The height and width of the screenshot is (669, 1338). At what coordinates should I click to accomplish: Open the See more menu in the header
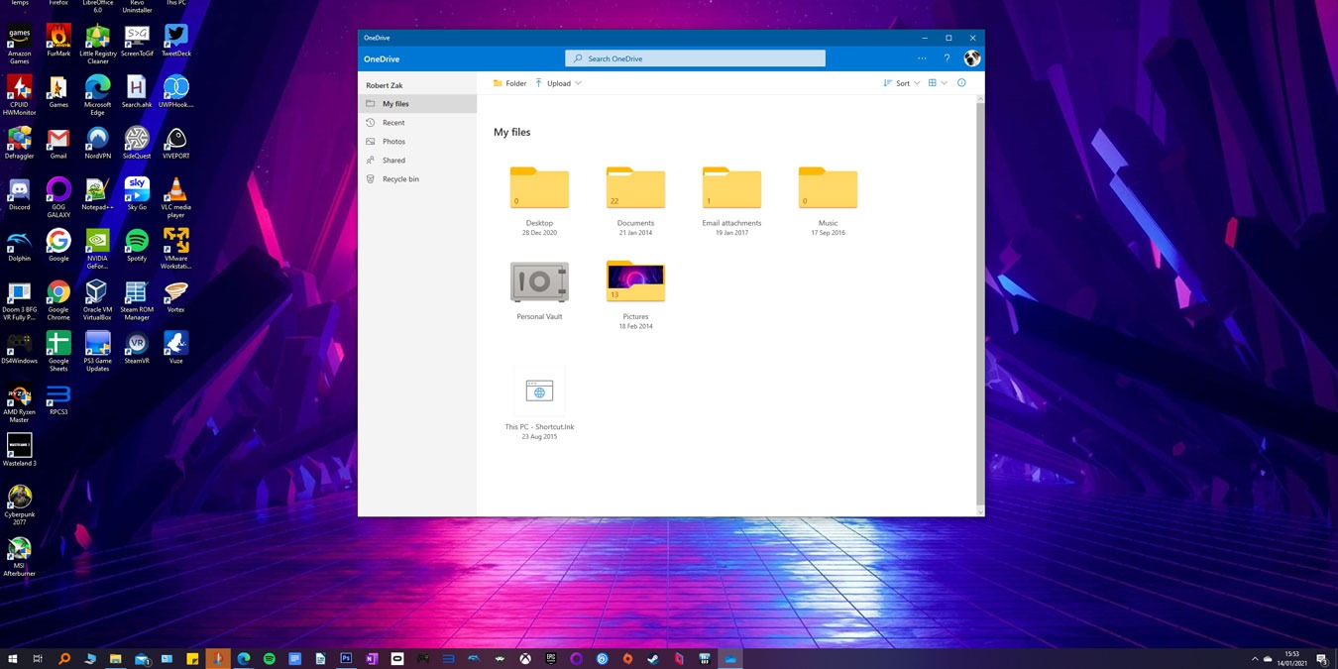pyautogui.click(x=922, y=57)
